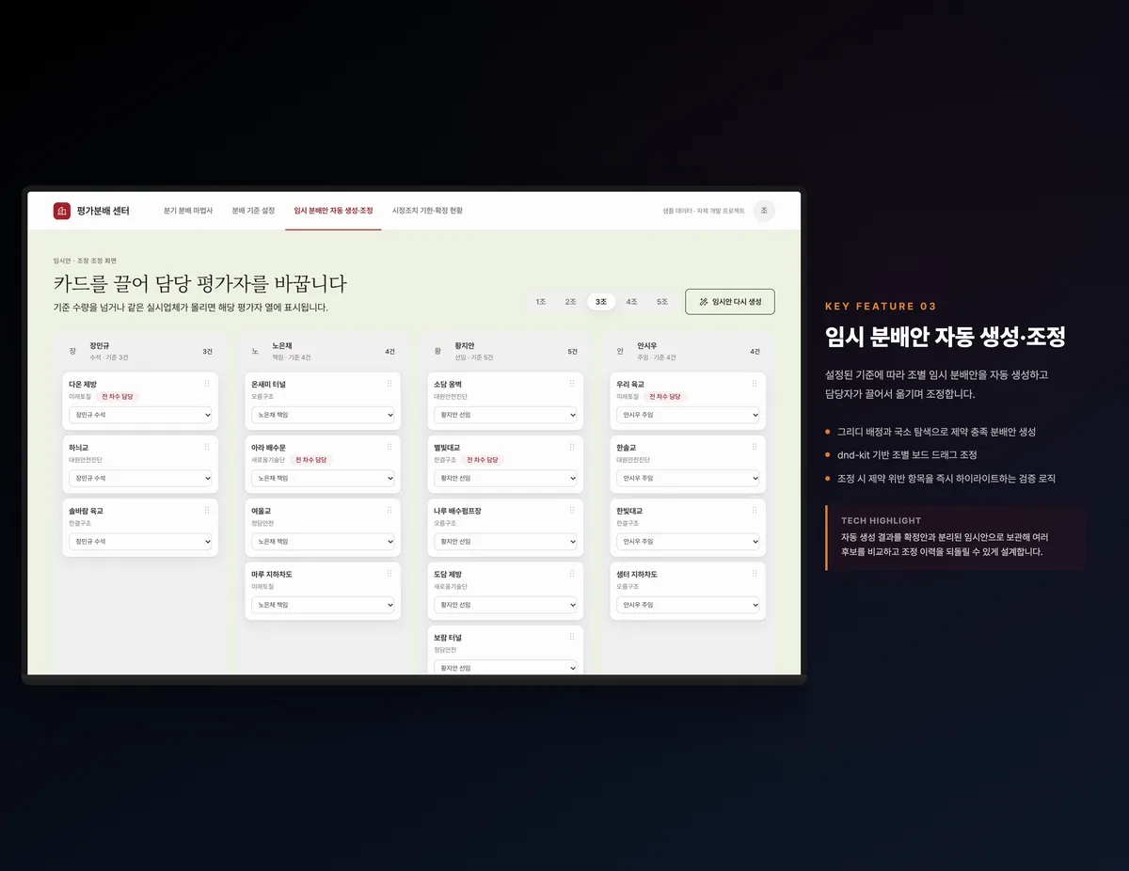
Task: Select the active 3조 group
Action: (x=601, y=302)
